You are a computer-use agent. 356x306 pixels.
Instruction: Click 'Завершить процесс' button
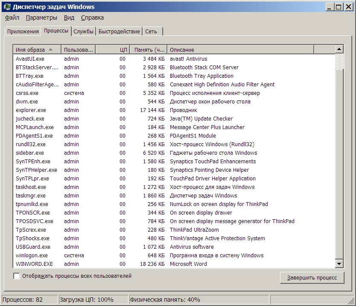click(312, 278)
